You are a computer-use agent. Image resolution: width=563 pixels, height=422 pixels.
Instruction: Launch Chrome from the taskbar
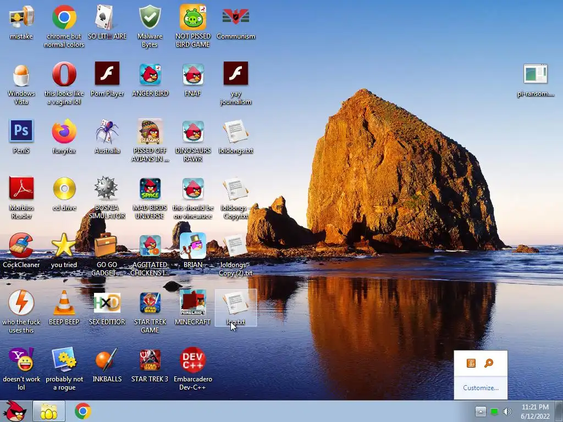point(83,411)
